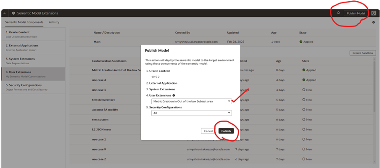Select the Semantic Model Components tab
Image resolution: width=380 pixels, height=168 pixels.
coord(24,22)
